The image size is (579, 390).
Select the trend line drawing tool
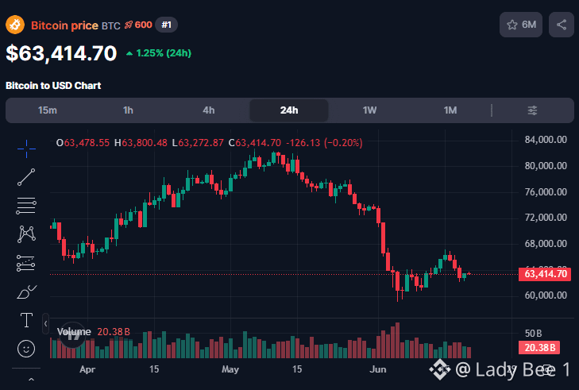point(26,177)
